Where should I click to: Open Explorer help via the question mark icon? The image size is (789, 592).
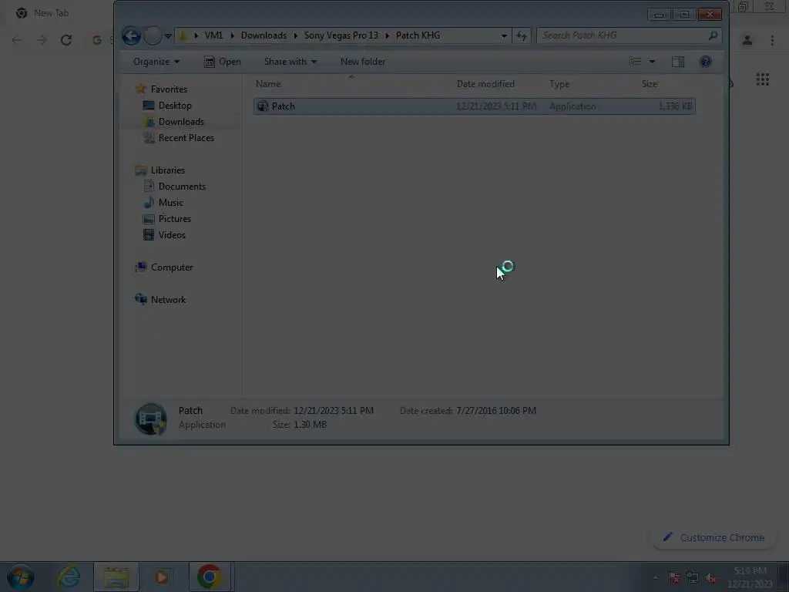pyautogui.click(x=706, y=62)
